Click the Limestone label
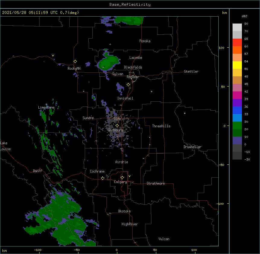 (46, 107)
